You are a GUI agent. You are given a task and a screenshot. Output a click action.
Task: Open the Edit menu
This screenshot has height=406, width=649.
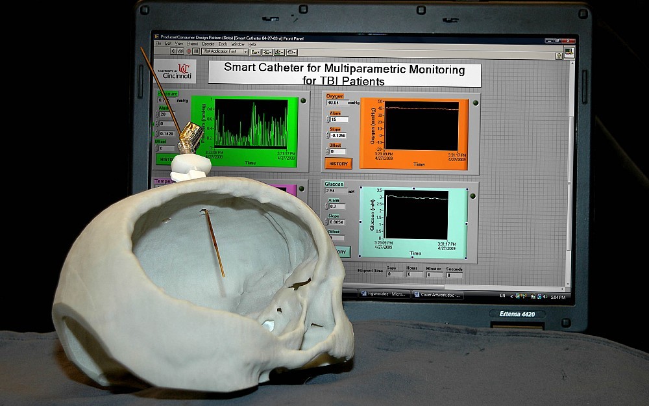[168, 43]
